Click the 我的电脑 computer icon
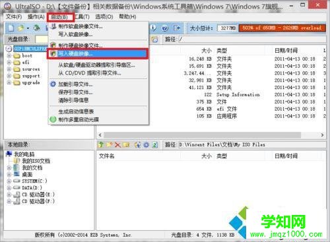 tap(9, 154)
